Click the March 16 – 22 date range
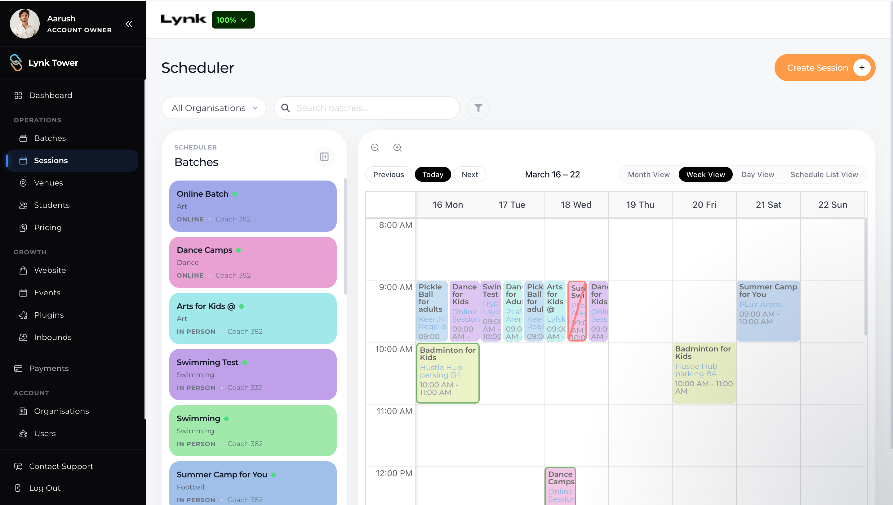 [552, 174]
